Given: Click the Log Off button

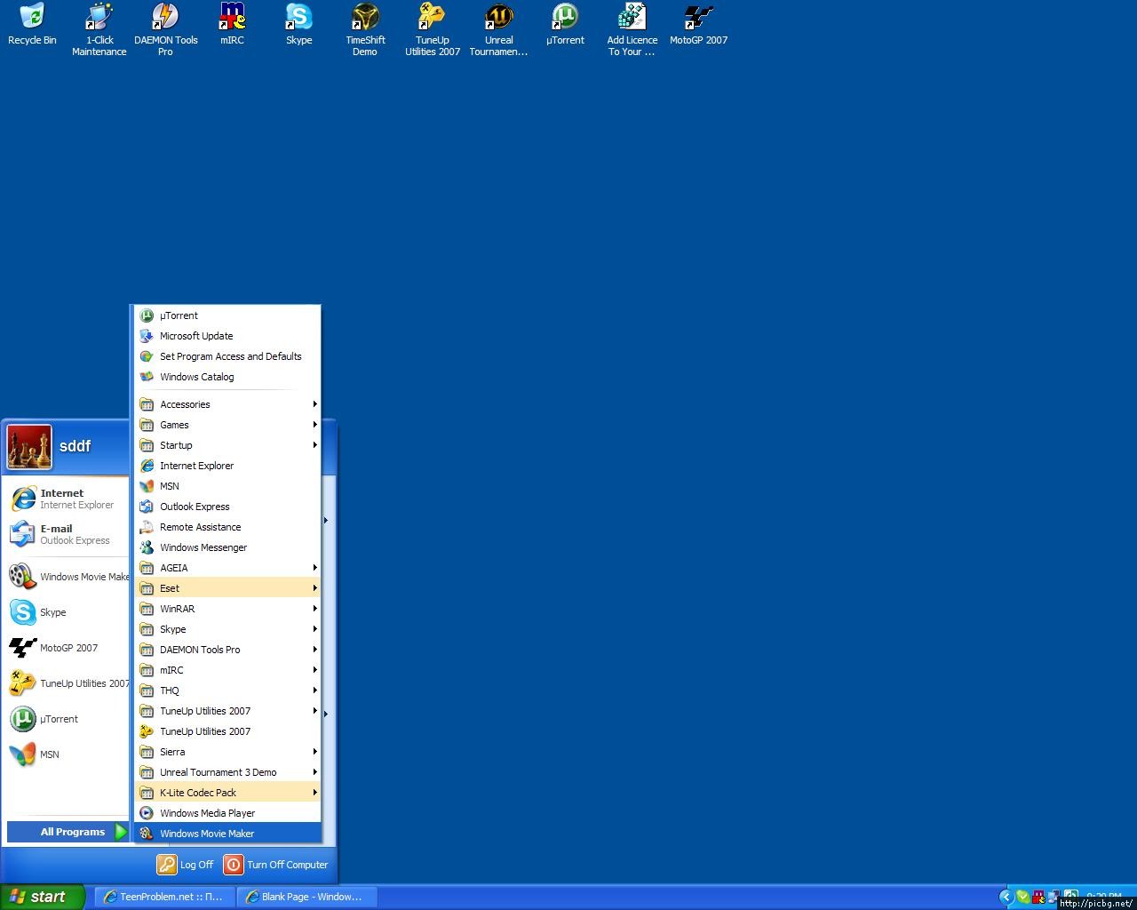Looking at the screenshot, I should [186, 865].
